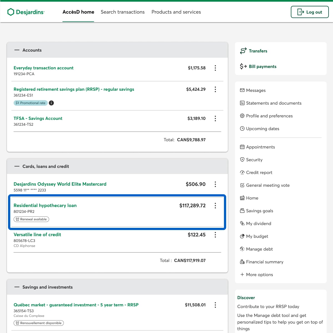Click the Bill payments dollar icon
This screenshot has width=333, height=333.
[243, 66]
